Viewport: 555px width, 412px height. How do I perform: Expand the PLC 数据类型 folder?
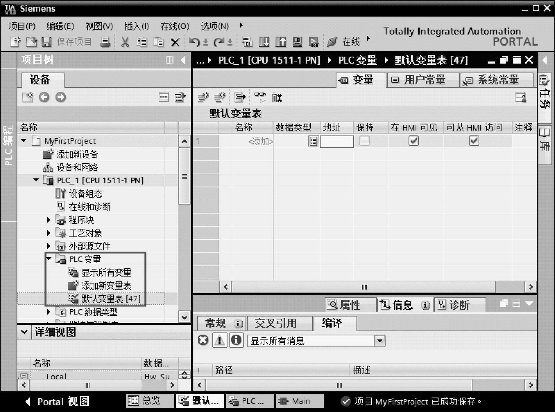pyautogui.click(x=49, y=312)
